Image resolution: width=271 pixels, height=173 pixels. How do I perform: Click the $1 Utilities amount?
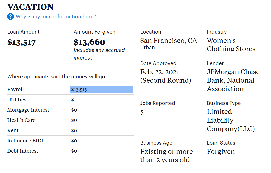click(74, 100)
